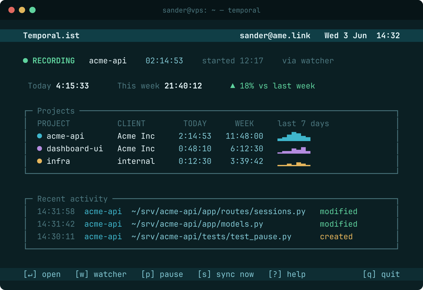Click the 14:30:11 activity timestamp
Screen dimensions: 423x290
[x=56, y=237]
